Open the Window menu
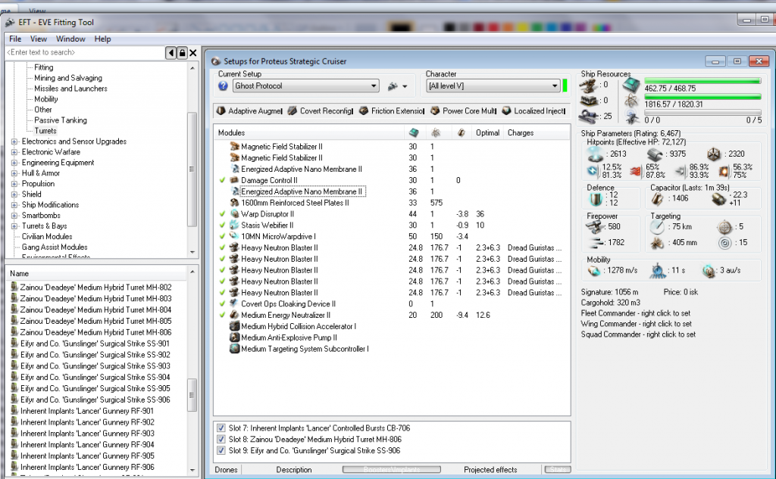The image size is (776, 479). [x=70, y=39]
